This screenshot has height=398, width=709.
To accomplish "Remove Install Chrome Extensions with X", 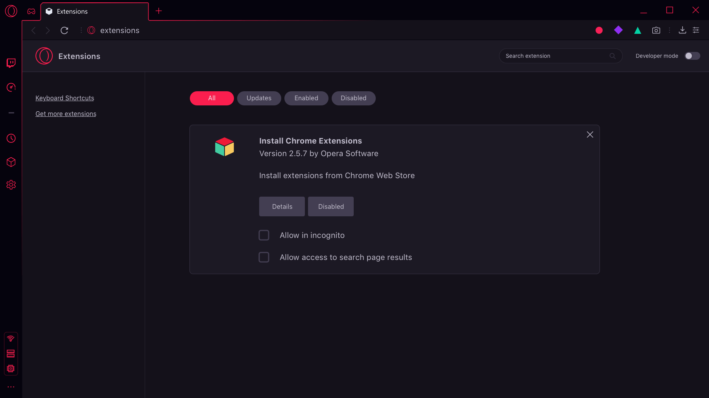I will pos(590,135).
